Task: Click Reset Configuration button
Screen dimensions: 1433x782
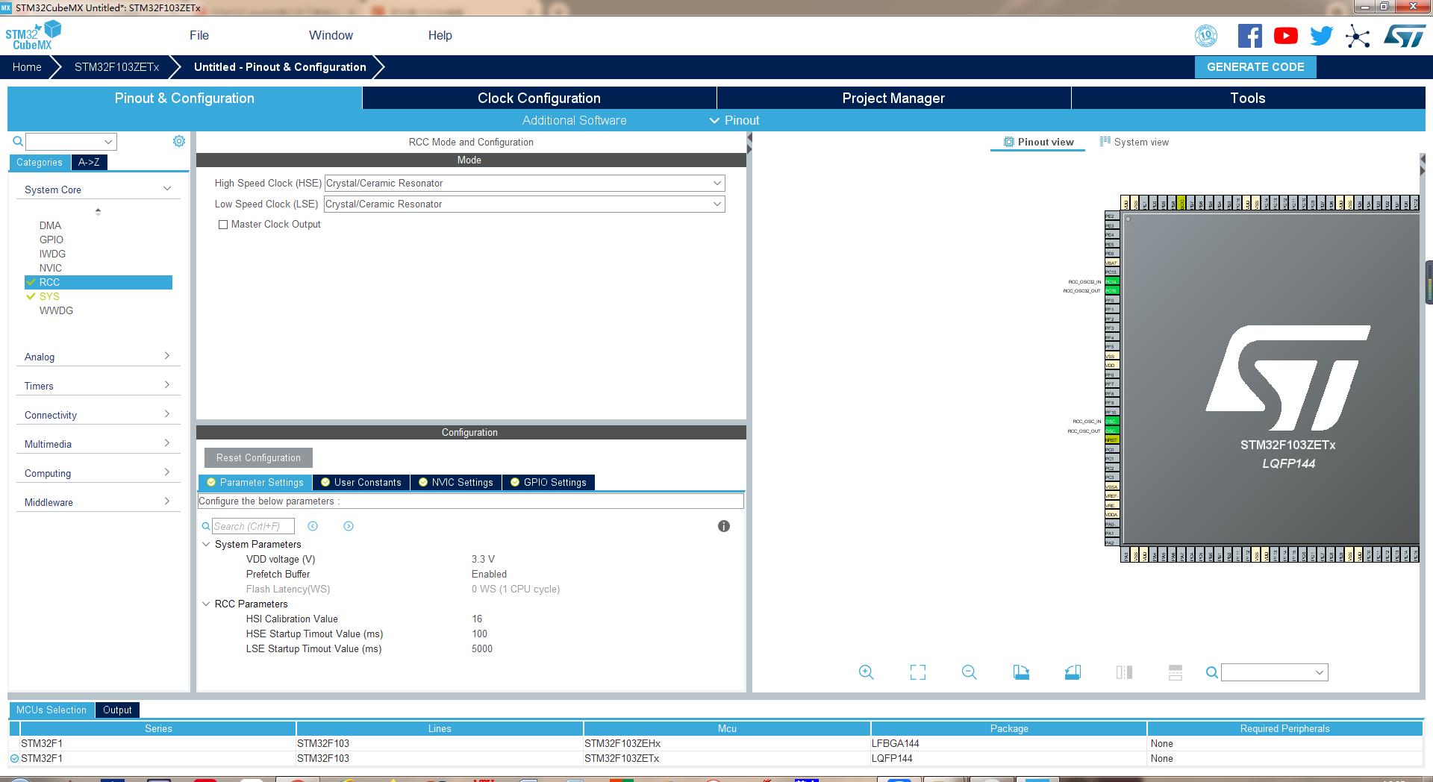Action: [x=258, y=457]
